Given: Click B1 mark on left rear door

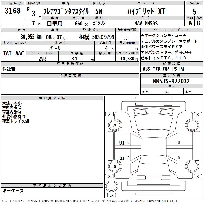Looking at the screenshot, I should tap(122, 158).
